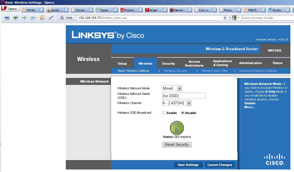Expand the search engine dropdown arrow
This screenshot has height=172, width=294.
(238, 18)
